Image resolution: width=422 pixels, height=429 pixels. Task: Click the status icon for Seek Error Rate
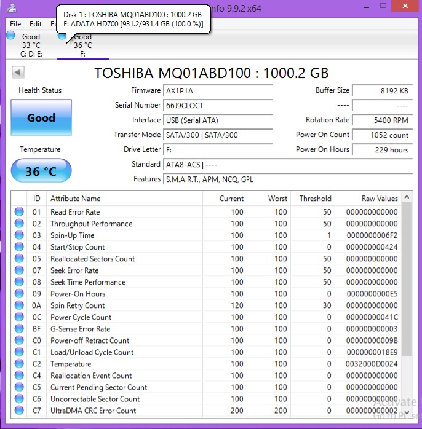tap(19, 270)
